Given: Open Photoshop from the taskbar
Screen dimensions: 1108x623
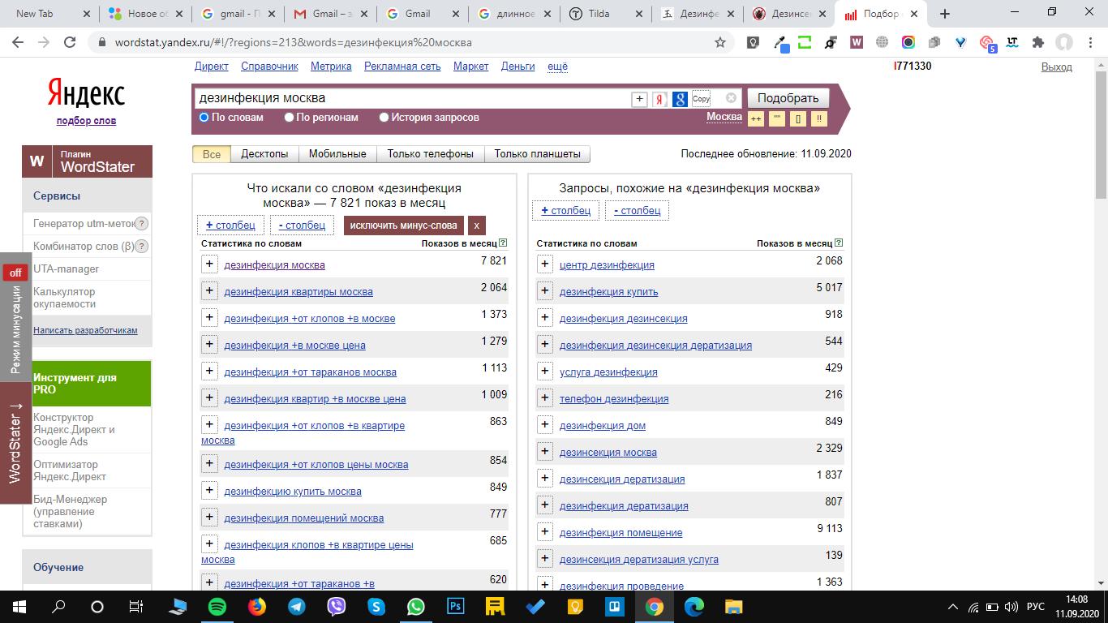Looking at the screenshot, I should coord(455,606).
